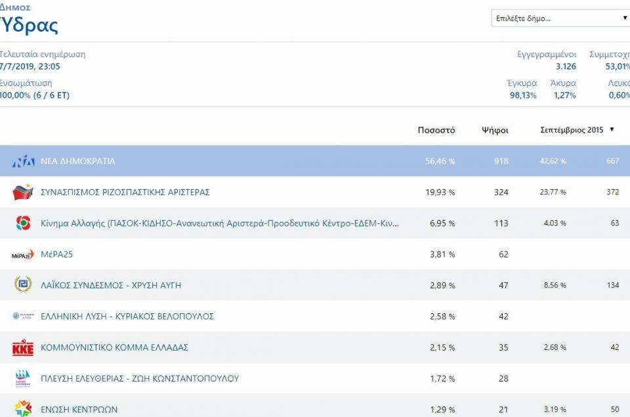This screenshot has height=417, width=630.
Task: Click the KKE red party logo
Action: [23, 347]
